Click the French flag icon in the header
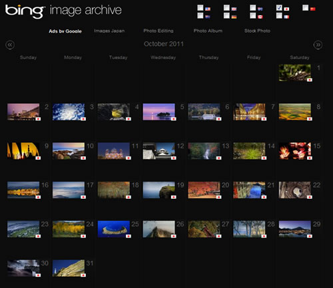The width and height of the screenshot is (333, 288). (x=286, y=17)
